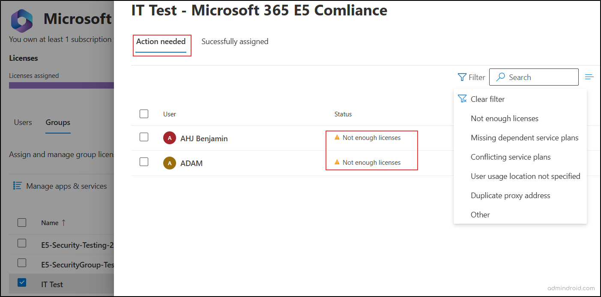601x297 pixels.
Task: Toggle the select-all checkbox above the user list
Action: pyautogui.click(x=144, y=114)
